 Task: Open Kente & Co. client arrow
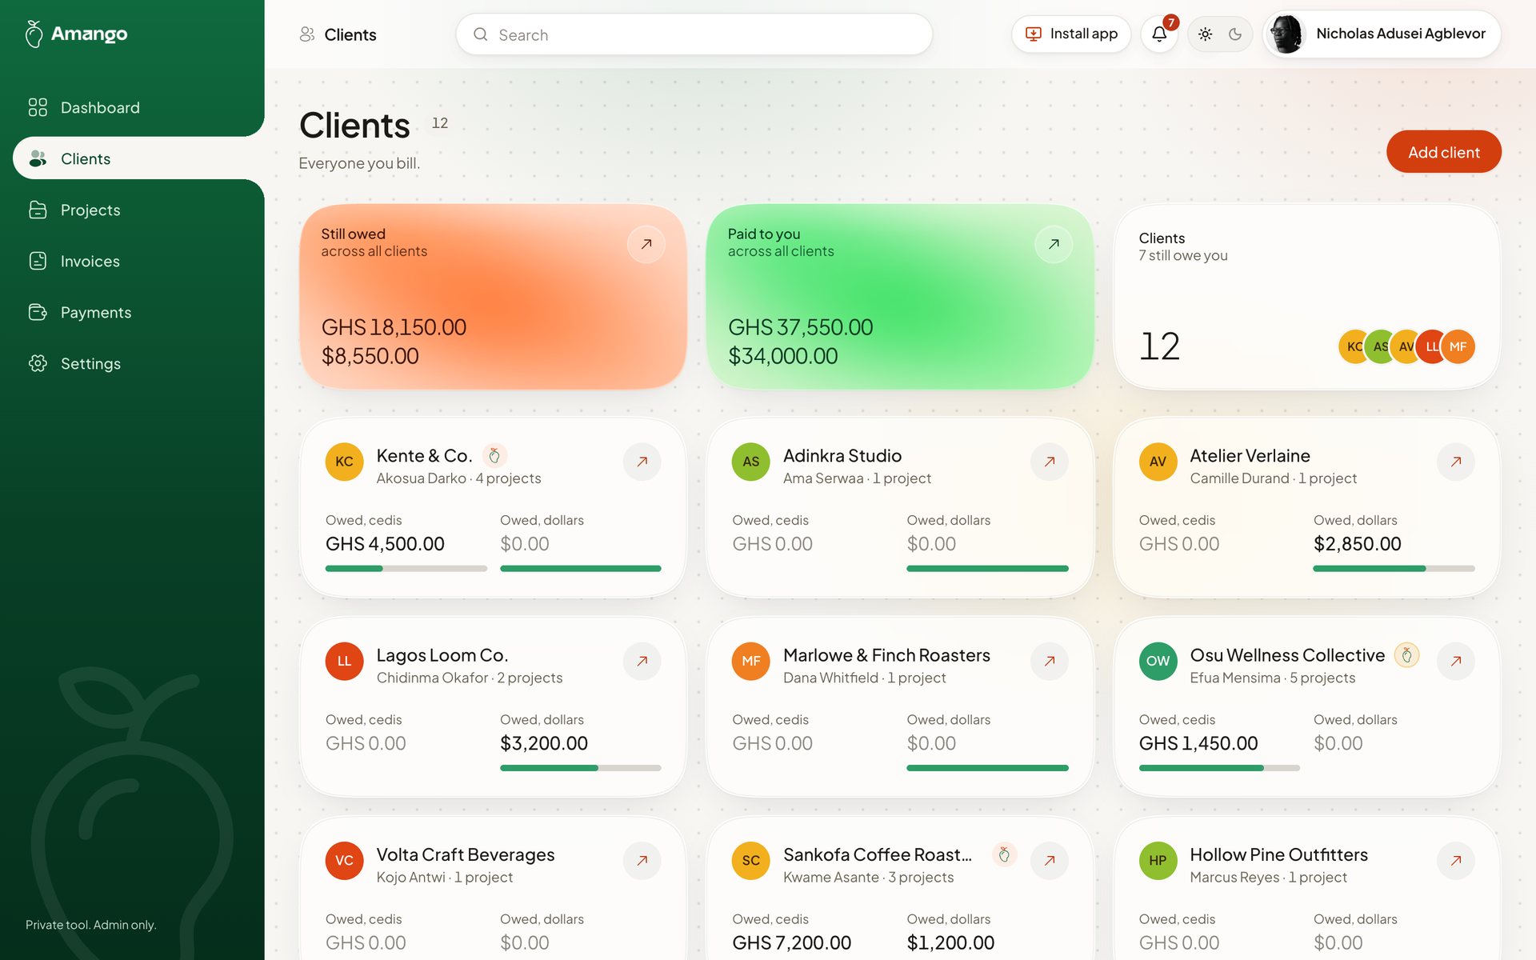coord(642,462)
